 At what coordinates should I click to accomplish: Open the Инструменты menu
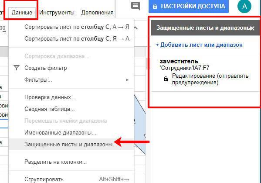point(57,13)
